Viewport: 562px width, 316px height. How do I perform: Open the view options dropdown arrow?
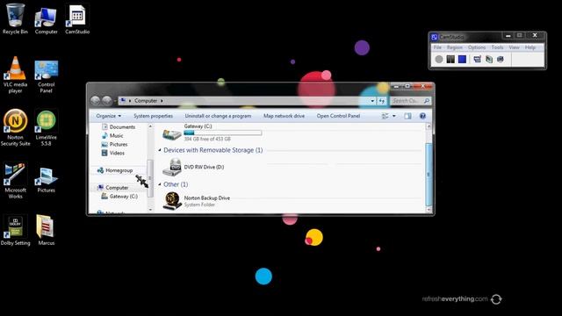(x=394, y=116)
